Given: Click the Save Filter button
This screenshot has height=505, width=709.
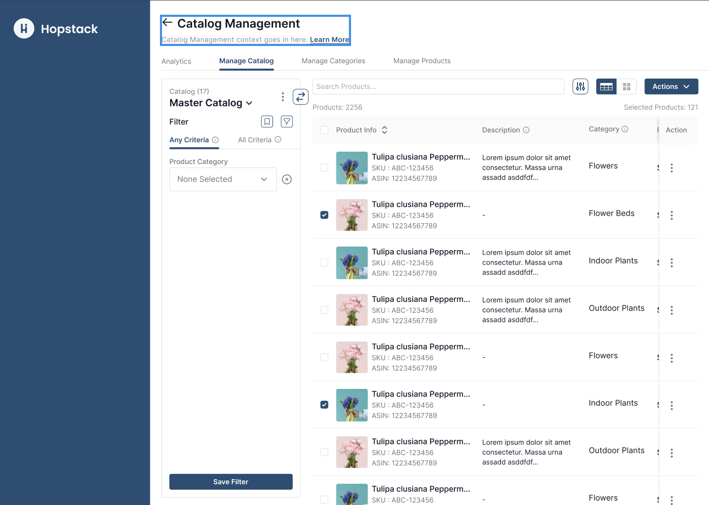Looking at the screenshot, I should pyautogui.click(x=231, y=482).
